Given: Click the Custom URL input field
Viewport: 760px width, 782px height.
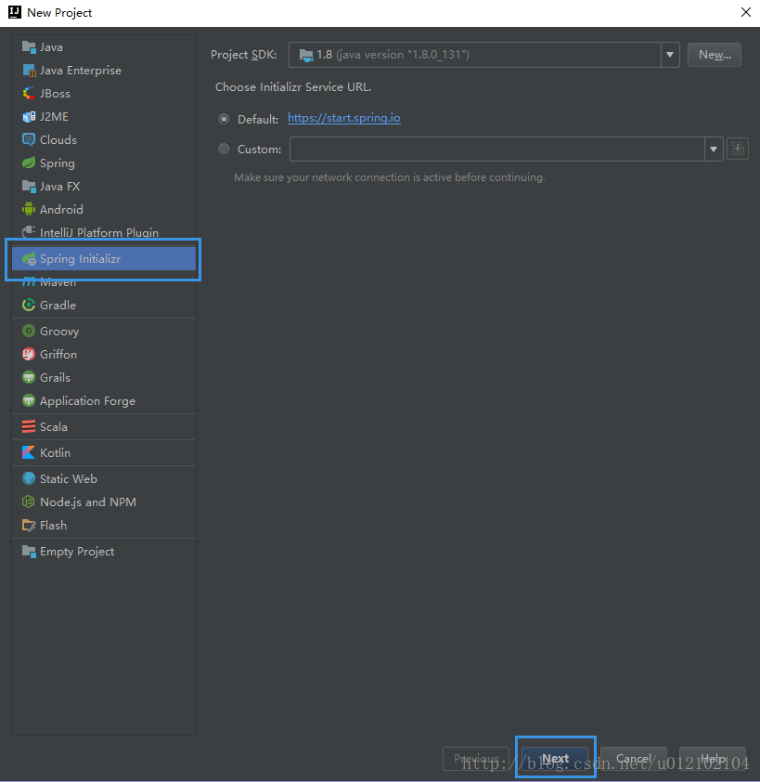Looking at the screenshot, I should pyautogui.click(x=496, y=150).
